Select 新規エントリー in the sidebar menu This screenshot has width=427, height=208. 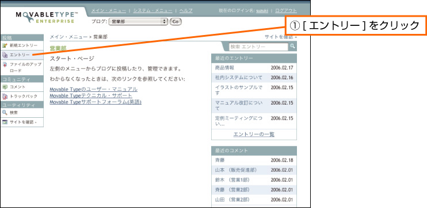point(24,45)
